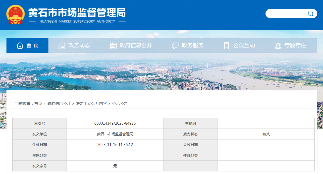Go to 公示公告 in the breadcrumb

(x=120, y=103)
